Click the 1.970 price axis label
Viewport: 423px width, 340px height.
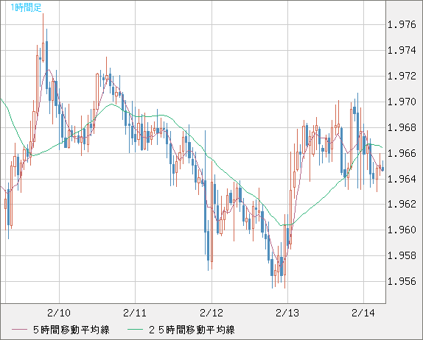[x=402, y=102]
